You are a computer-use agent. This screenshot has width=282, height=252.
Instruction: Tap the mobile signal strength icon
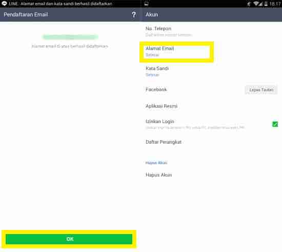pos(261,4)
